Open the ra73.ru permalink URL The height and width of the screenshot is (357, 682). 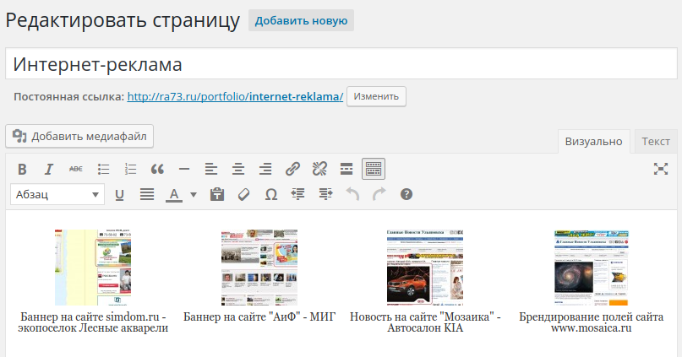[235, 96]
